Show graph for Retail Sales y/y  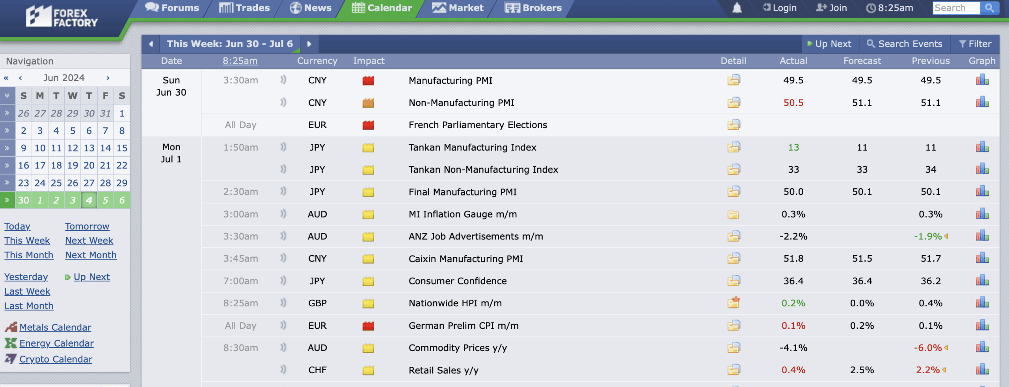pyautogui.click(x=982, y=370)
